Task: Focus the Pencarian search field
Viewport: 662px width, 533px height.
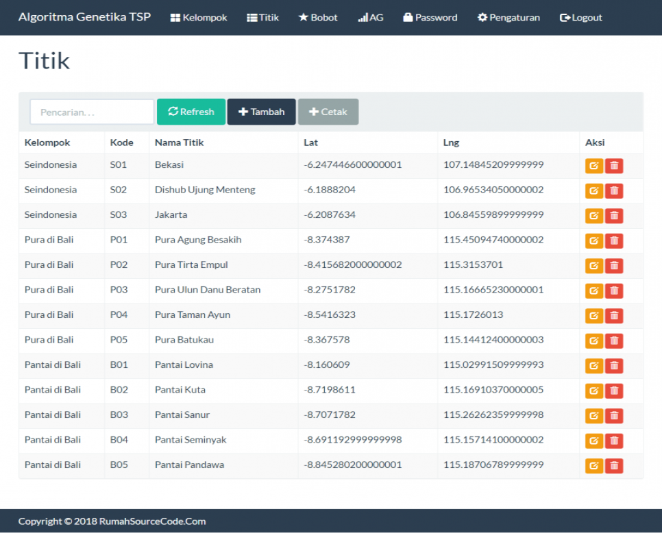Action: pos(92,112)
